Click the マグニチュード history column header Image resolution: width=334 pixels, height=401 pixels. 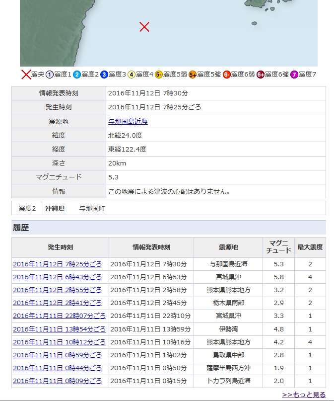pos(278,247)
